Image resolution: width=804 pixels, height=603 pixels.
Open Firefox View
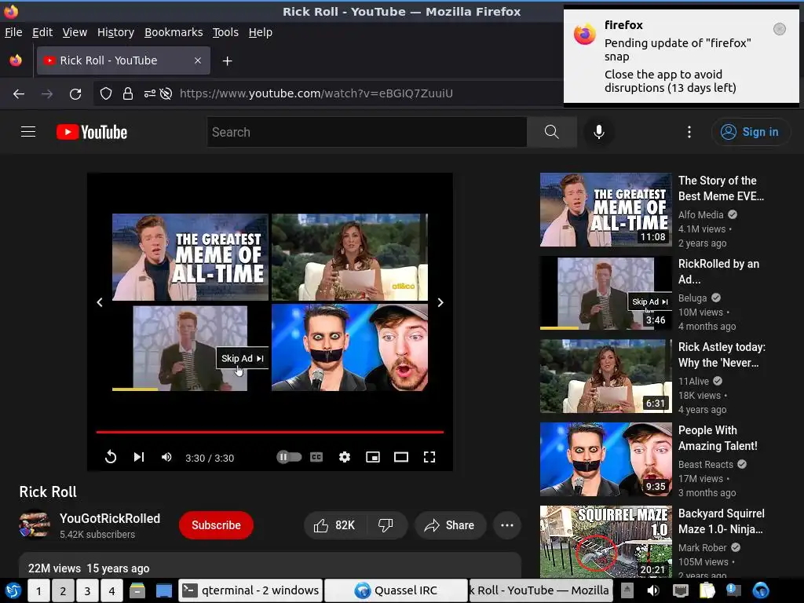click(16, 60)
